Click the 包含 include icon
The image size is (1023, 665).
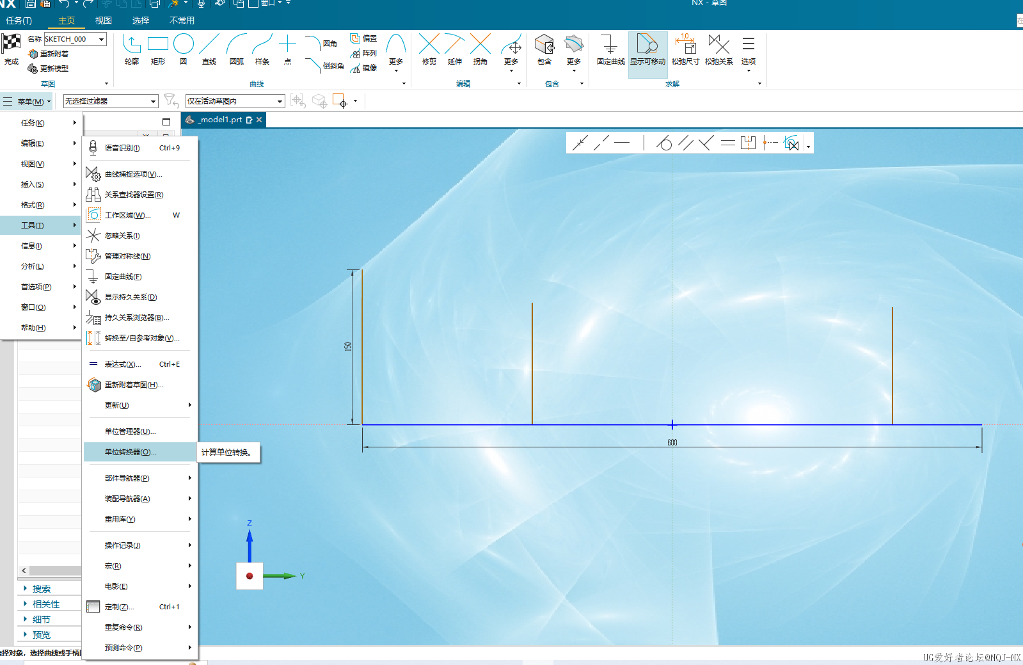coord(544,44)
